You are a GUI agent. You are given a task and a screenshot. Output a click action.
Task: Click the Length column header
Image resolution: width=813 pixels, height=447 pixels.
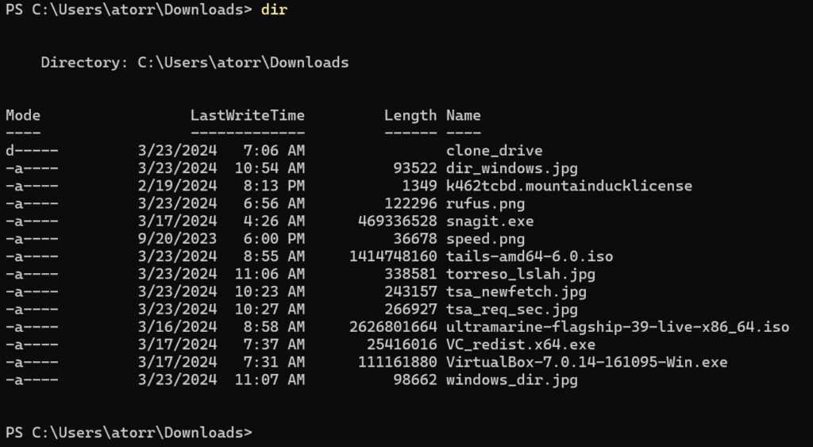[410, 115]
